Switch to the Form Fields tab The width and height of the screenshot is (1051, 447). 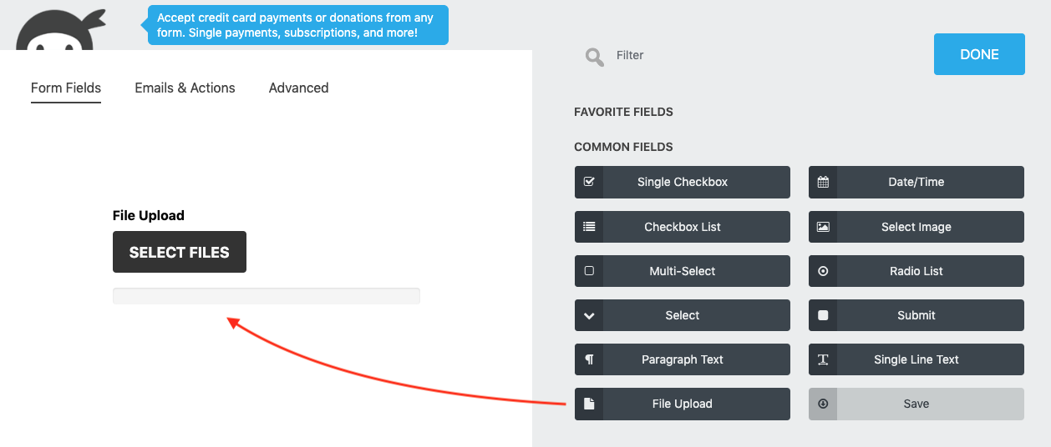(66, 88)
